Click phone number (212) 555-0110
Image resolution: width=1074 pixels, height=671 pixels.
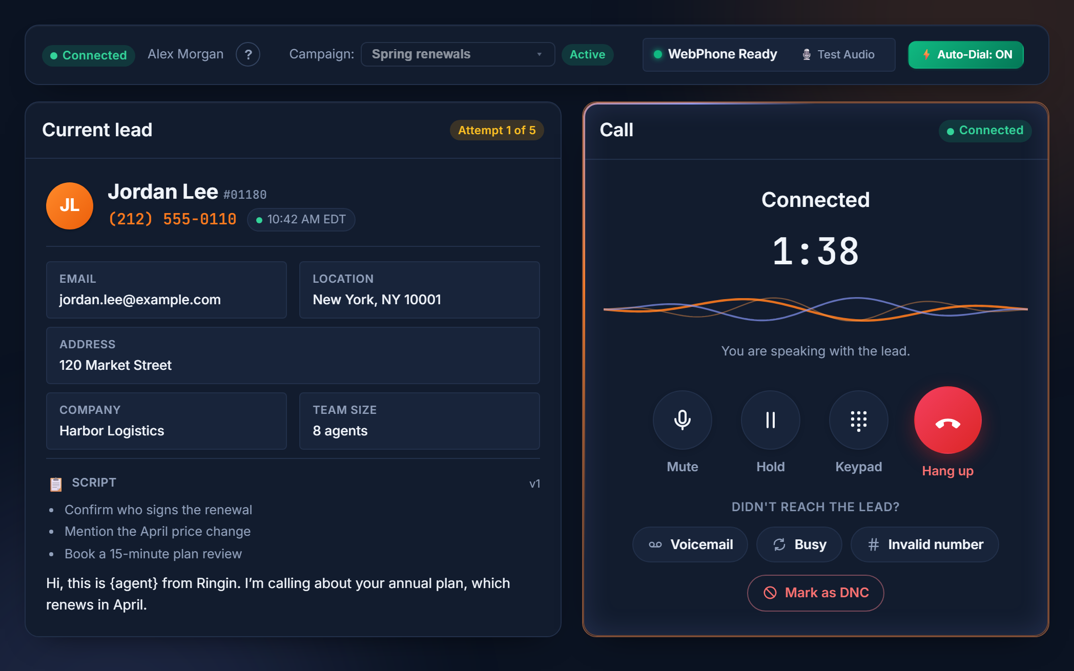172,219
